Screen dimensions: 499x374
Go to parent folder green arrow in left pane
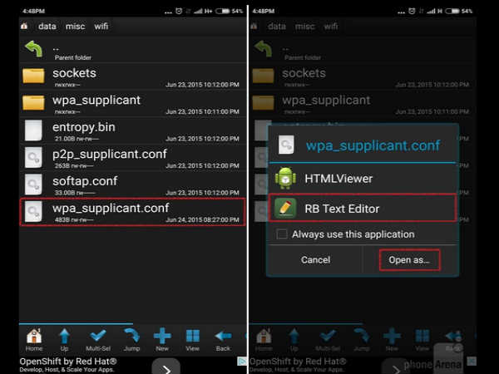[34, 49]
